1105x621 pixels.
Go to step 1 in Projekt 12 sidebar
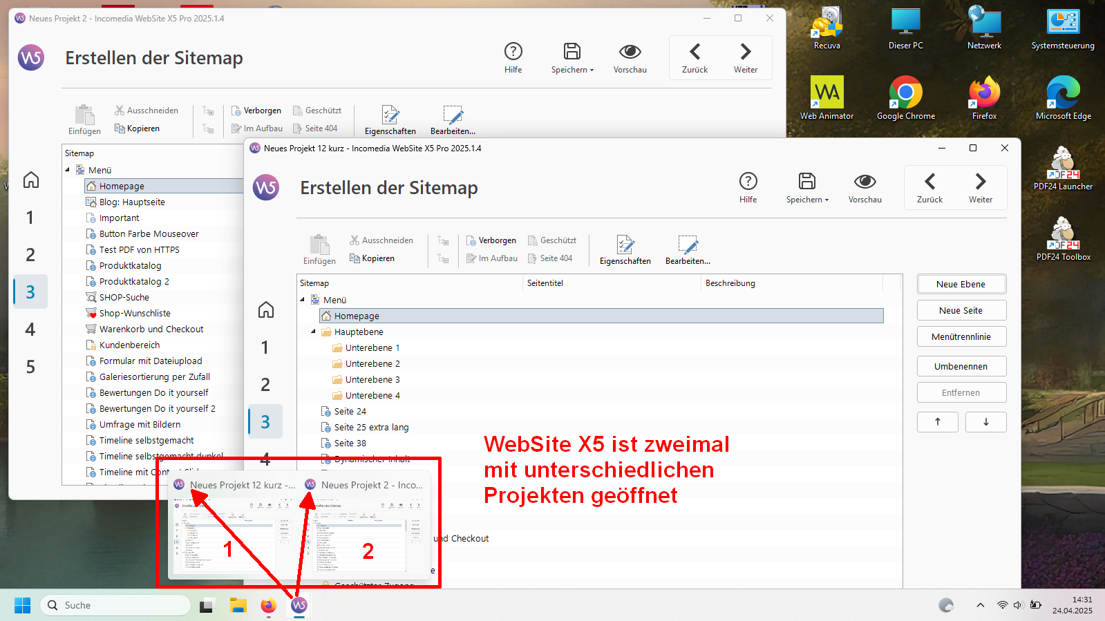[265, 347]
